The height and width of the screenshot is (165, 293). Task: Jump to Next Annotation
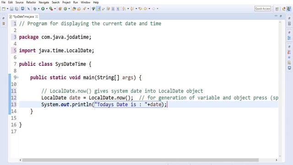pyautogui.click(x=124, y=9)
